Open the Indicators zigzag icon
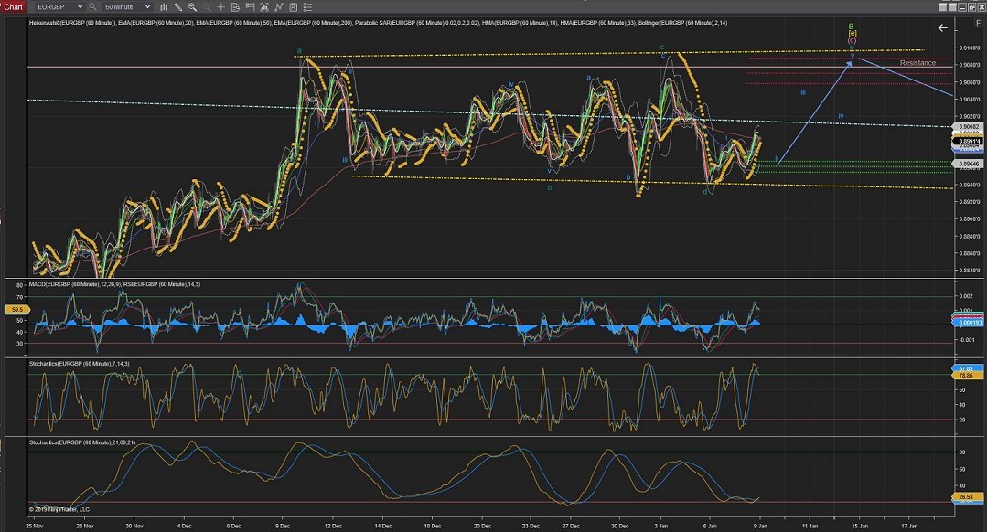Viewport: 987px width, 532px height. 281,7
